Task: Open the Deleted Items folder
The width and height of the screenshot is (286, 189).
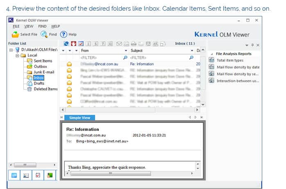Action: pyautogui.click(x=45, y=89)
